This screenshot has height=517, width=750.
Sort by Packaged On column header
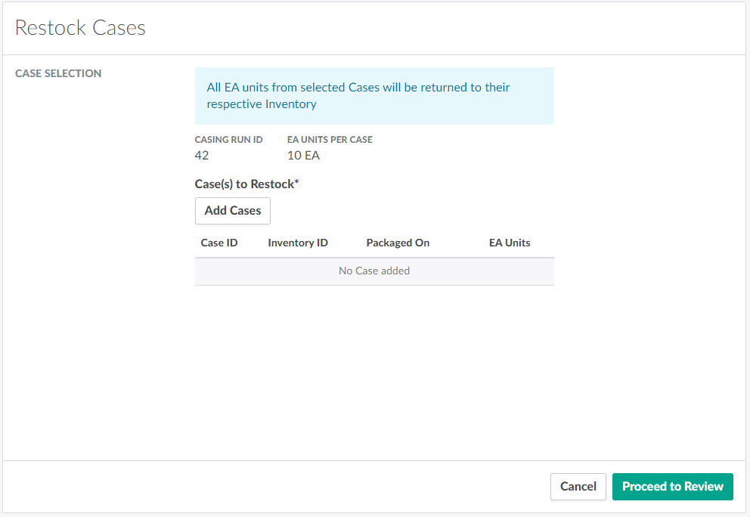point(398,243)
